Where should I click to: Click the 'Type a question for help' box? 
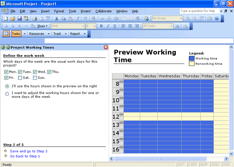tap(199, 11)
